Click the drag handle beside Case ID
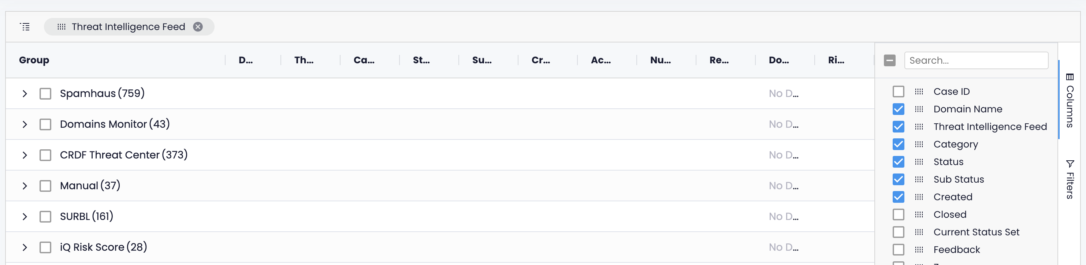Viewport: 1086px width, 265px height. pyautogui.click(x=919, y=91)
